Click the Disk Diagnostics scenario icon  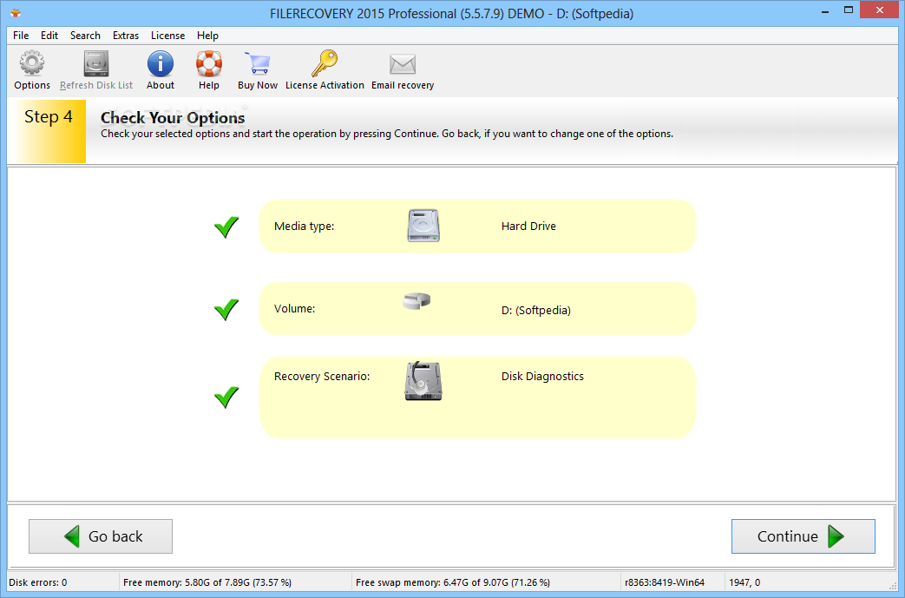[423, 381]
